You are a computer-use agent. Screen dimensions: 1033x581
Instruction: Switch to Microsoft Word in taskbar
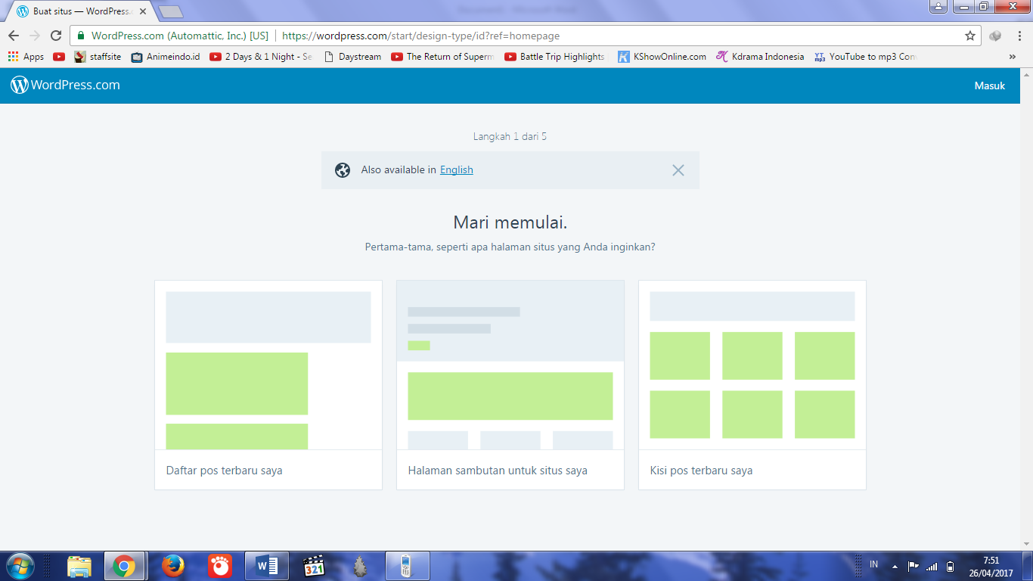(x=267, y=566)
